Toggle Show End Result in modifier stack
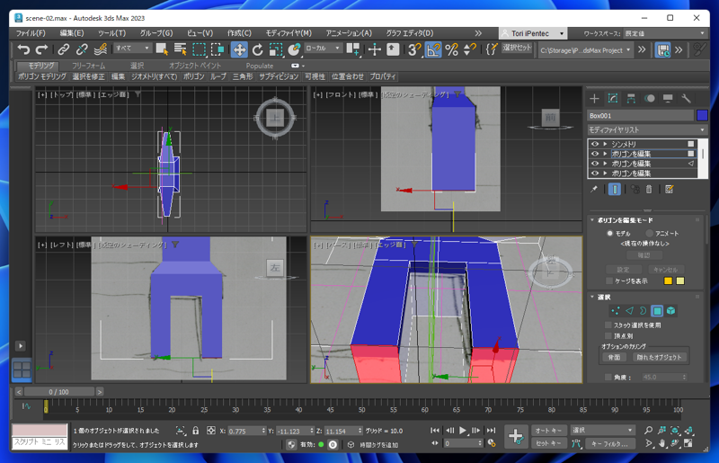This screenshot has height=463, width=719. tap(615, 189)
